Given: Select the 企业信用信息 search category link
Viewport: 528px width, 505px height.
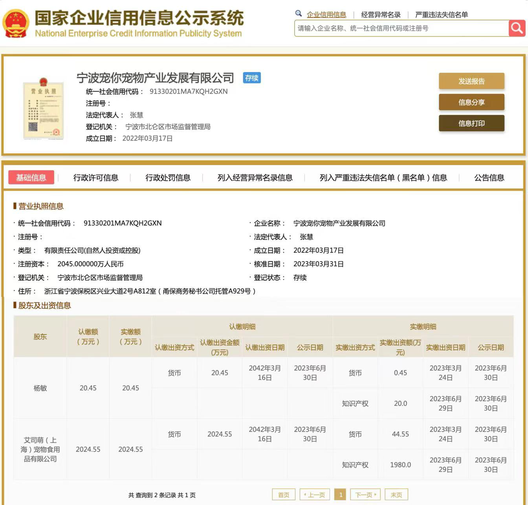Looking at the screenshot, I should point(326,15).
